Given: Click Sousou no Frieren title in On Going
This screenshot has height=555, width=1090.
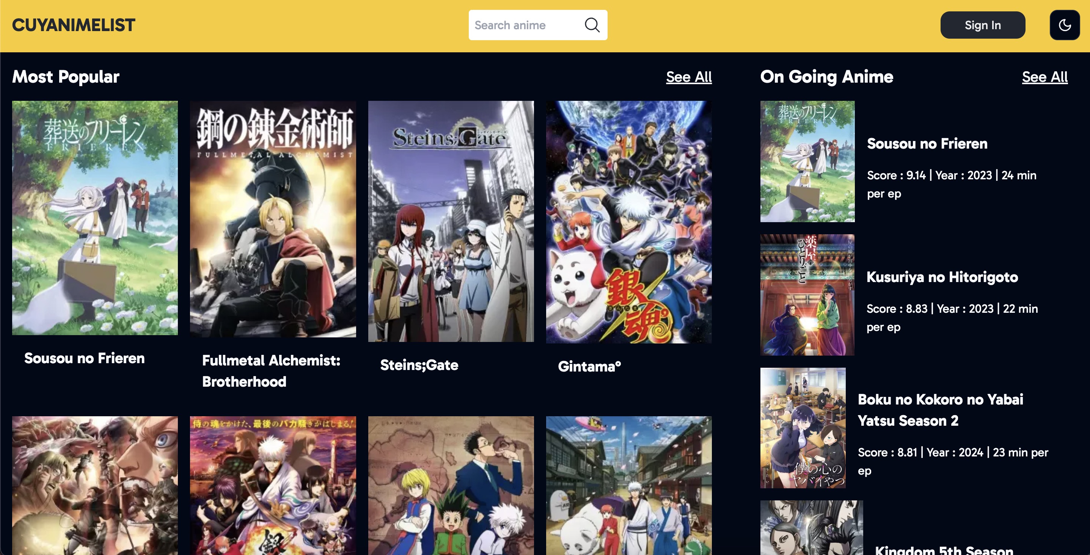Looking at the screenshot, I should point(927,144).
